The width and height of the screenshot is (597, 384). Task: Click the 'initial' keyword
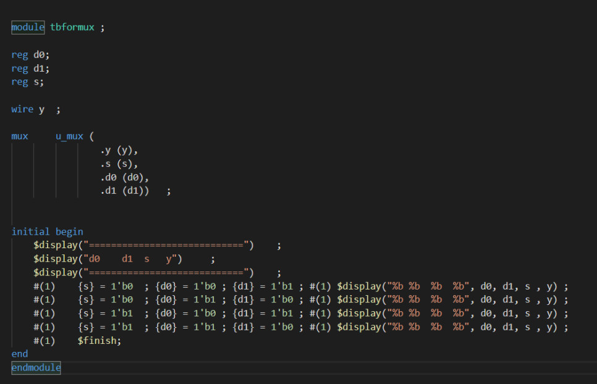pyautogui.click(x=30, y=232)
